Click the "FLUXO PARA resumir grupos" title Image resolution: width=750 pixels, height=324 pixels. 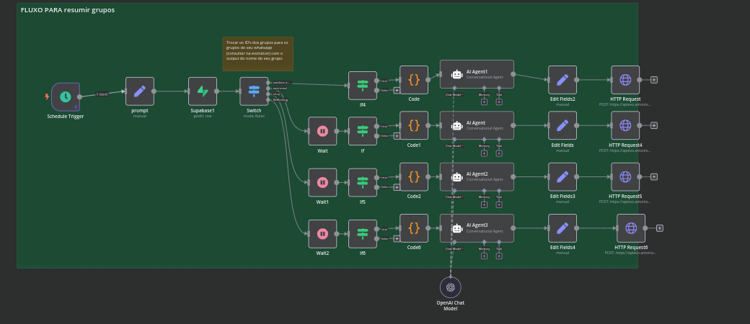68,10
